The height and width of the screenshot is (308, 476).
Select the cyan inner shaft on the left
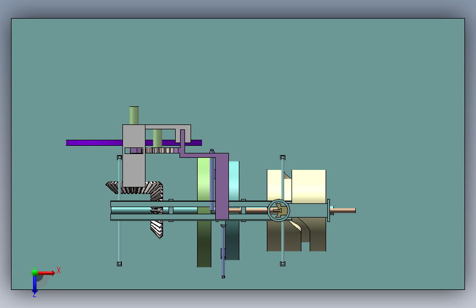[131, 210]
